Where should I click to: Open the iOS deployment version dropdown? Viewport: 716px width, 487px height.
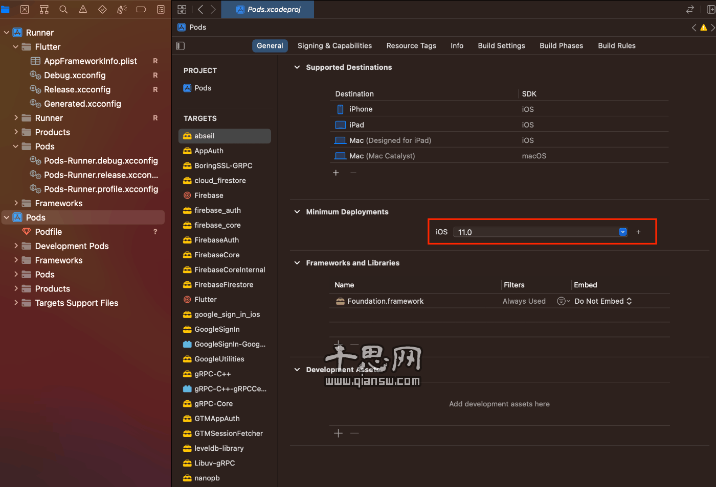tap(622, 232)
